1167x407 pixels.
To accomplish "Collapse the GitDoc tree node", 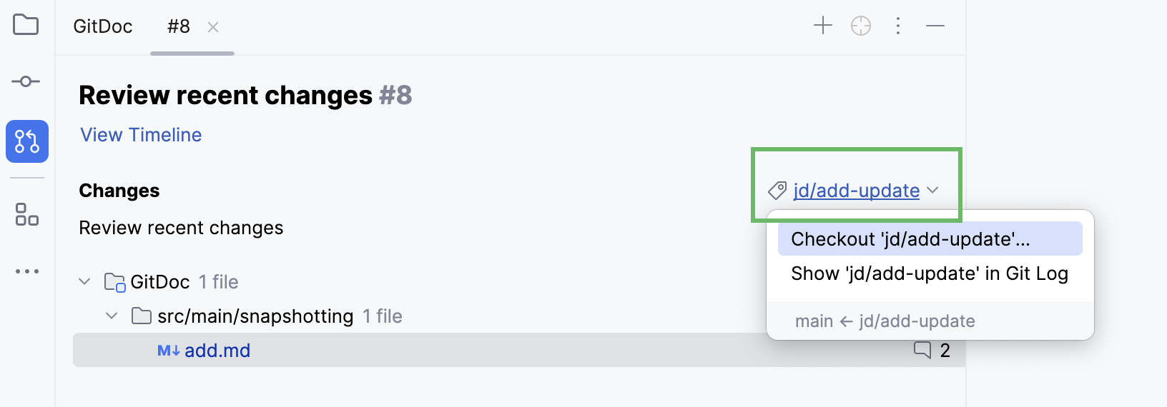I will pos(84,281).
